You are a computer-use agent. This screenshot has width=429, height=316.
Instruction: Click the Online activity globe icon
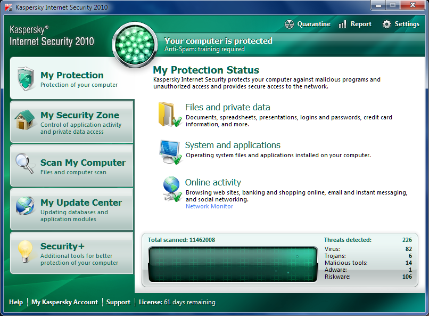172,189
